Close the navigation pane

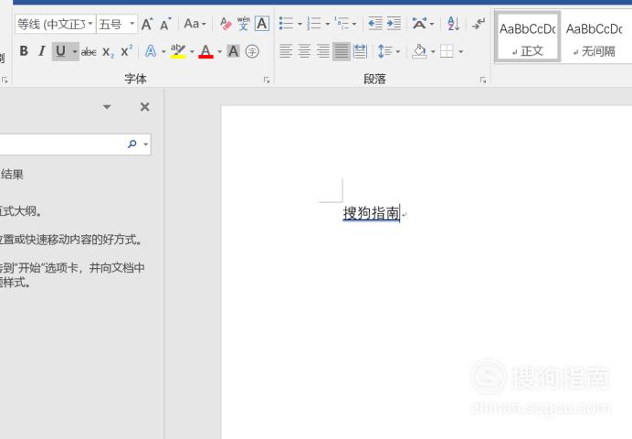(144, 107)
